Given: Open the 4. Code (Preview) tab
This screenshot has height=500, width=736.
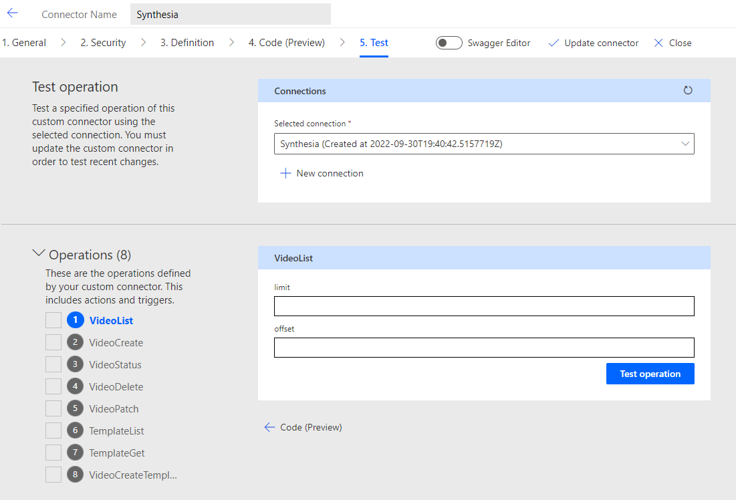Looking at the screenshot, I should point(286,43).
